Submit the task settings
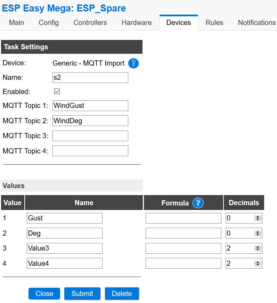 (82, 294)
